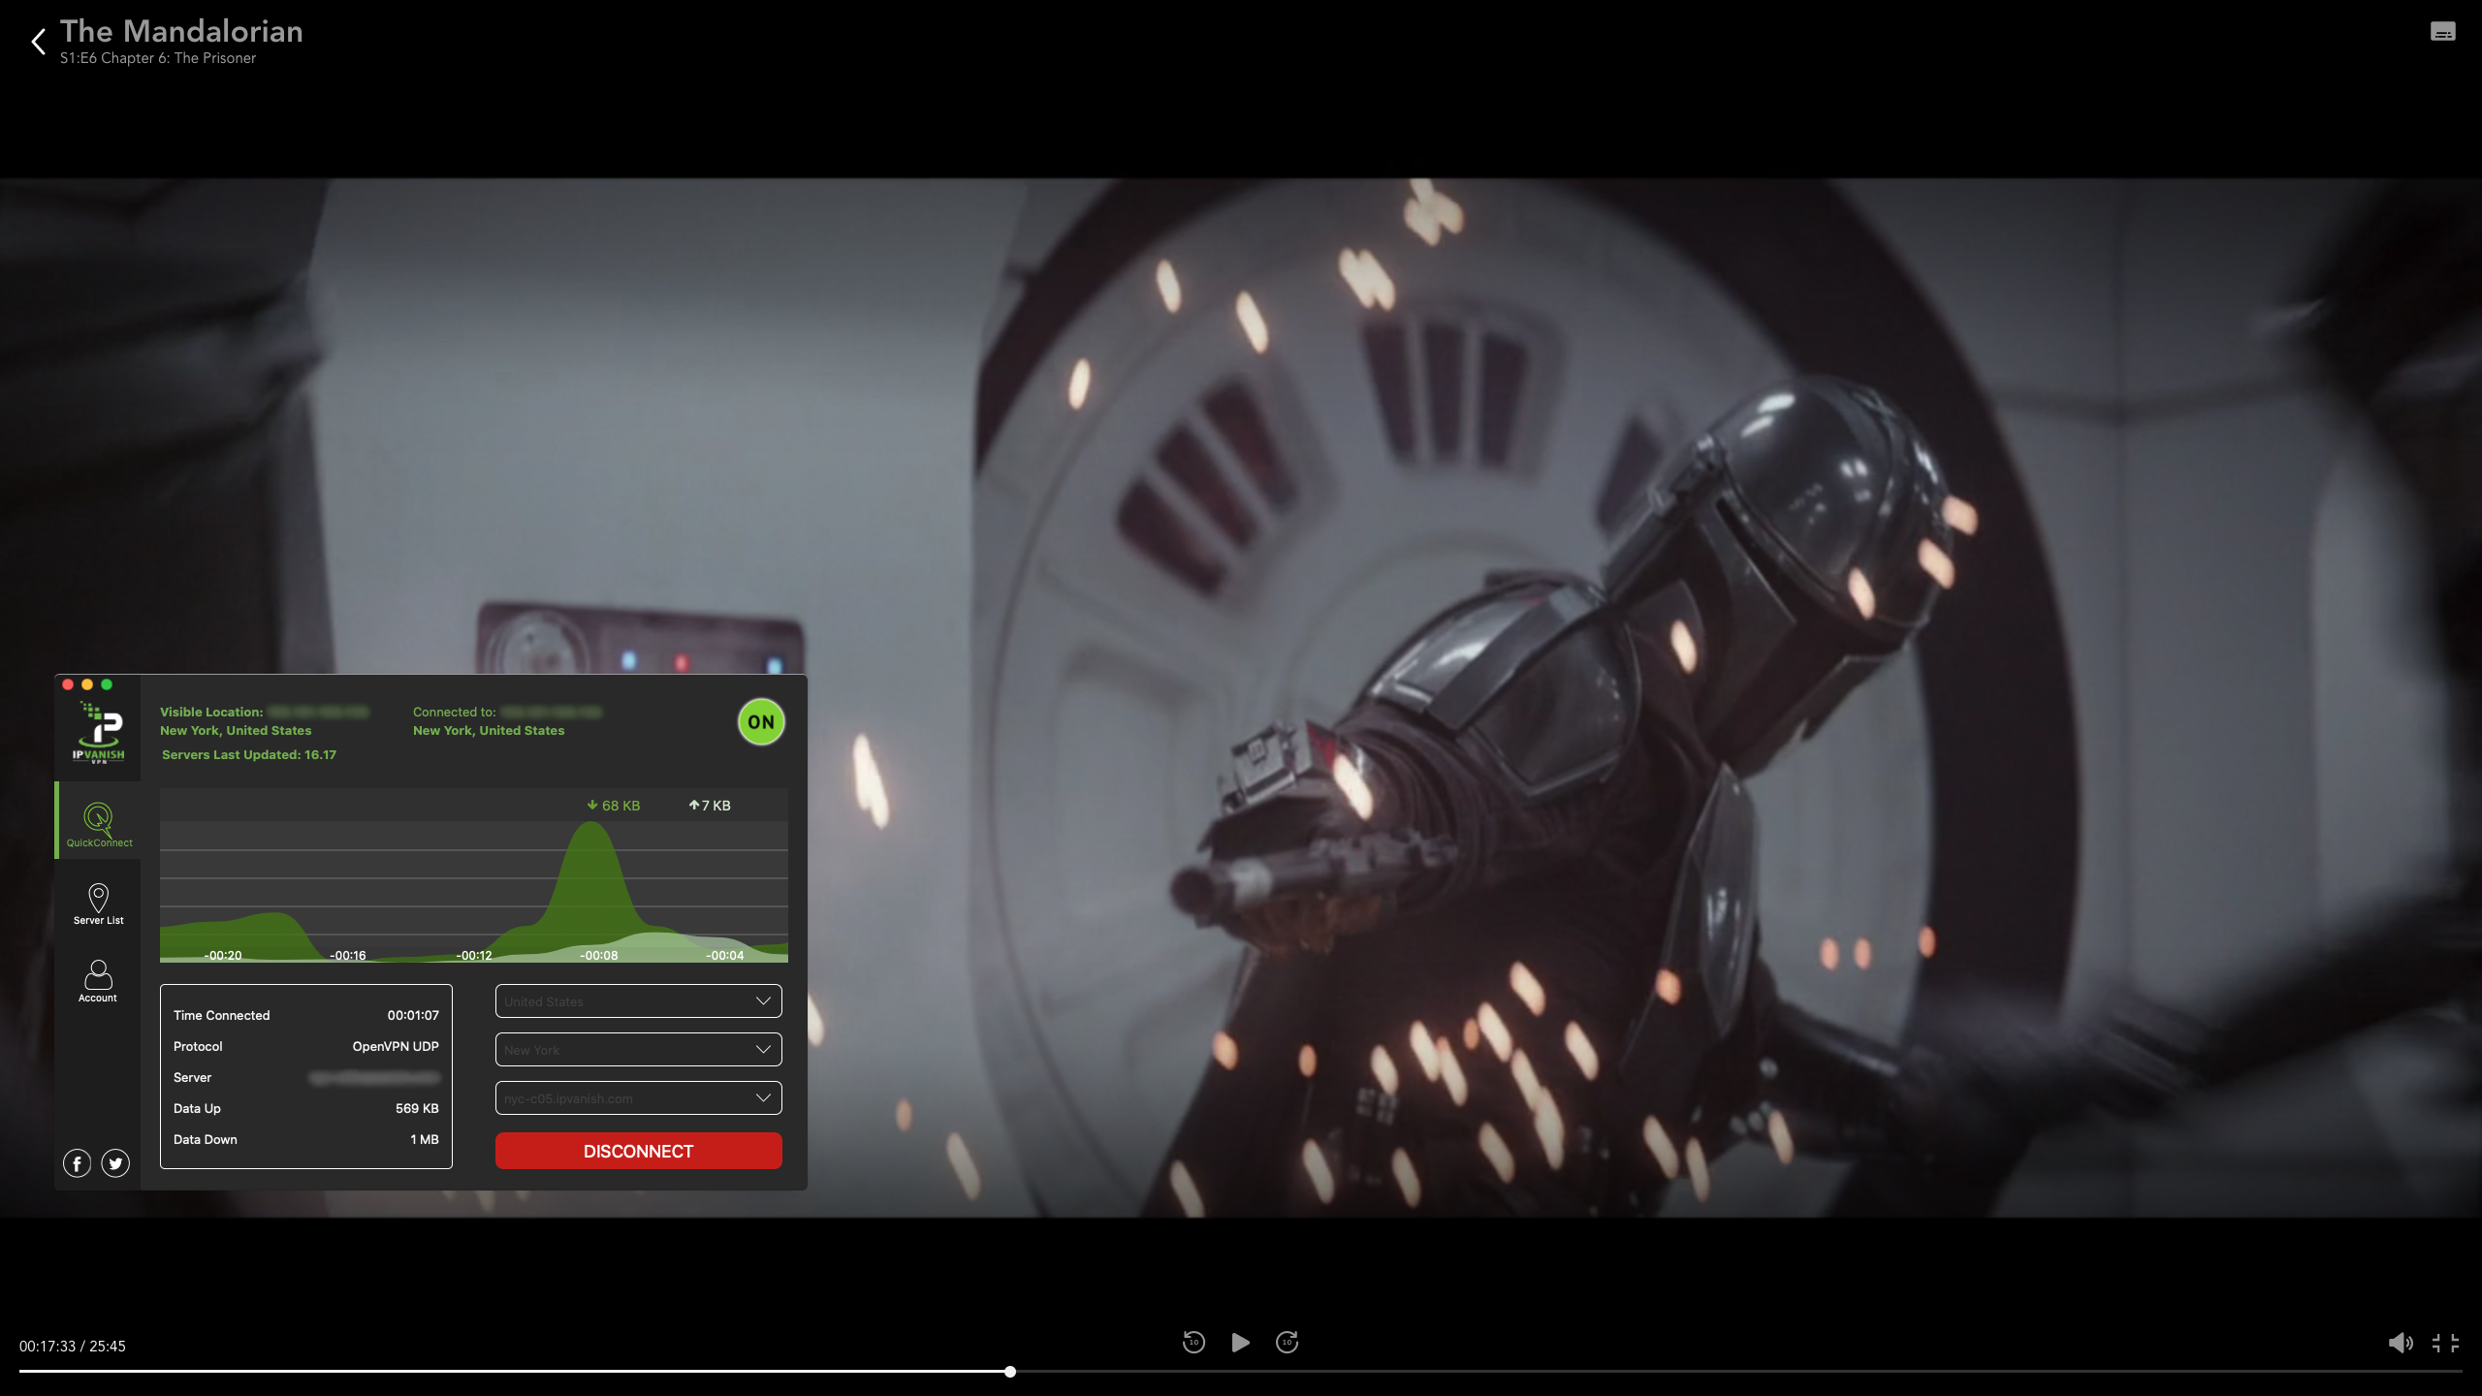Click the IPVanish Twitter social icon

click(x=114, y=1162)
